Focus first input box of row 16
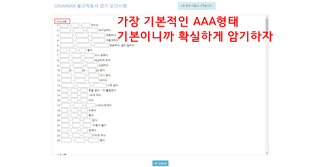Viewport: 319px width, 167px height. [64, 100]
